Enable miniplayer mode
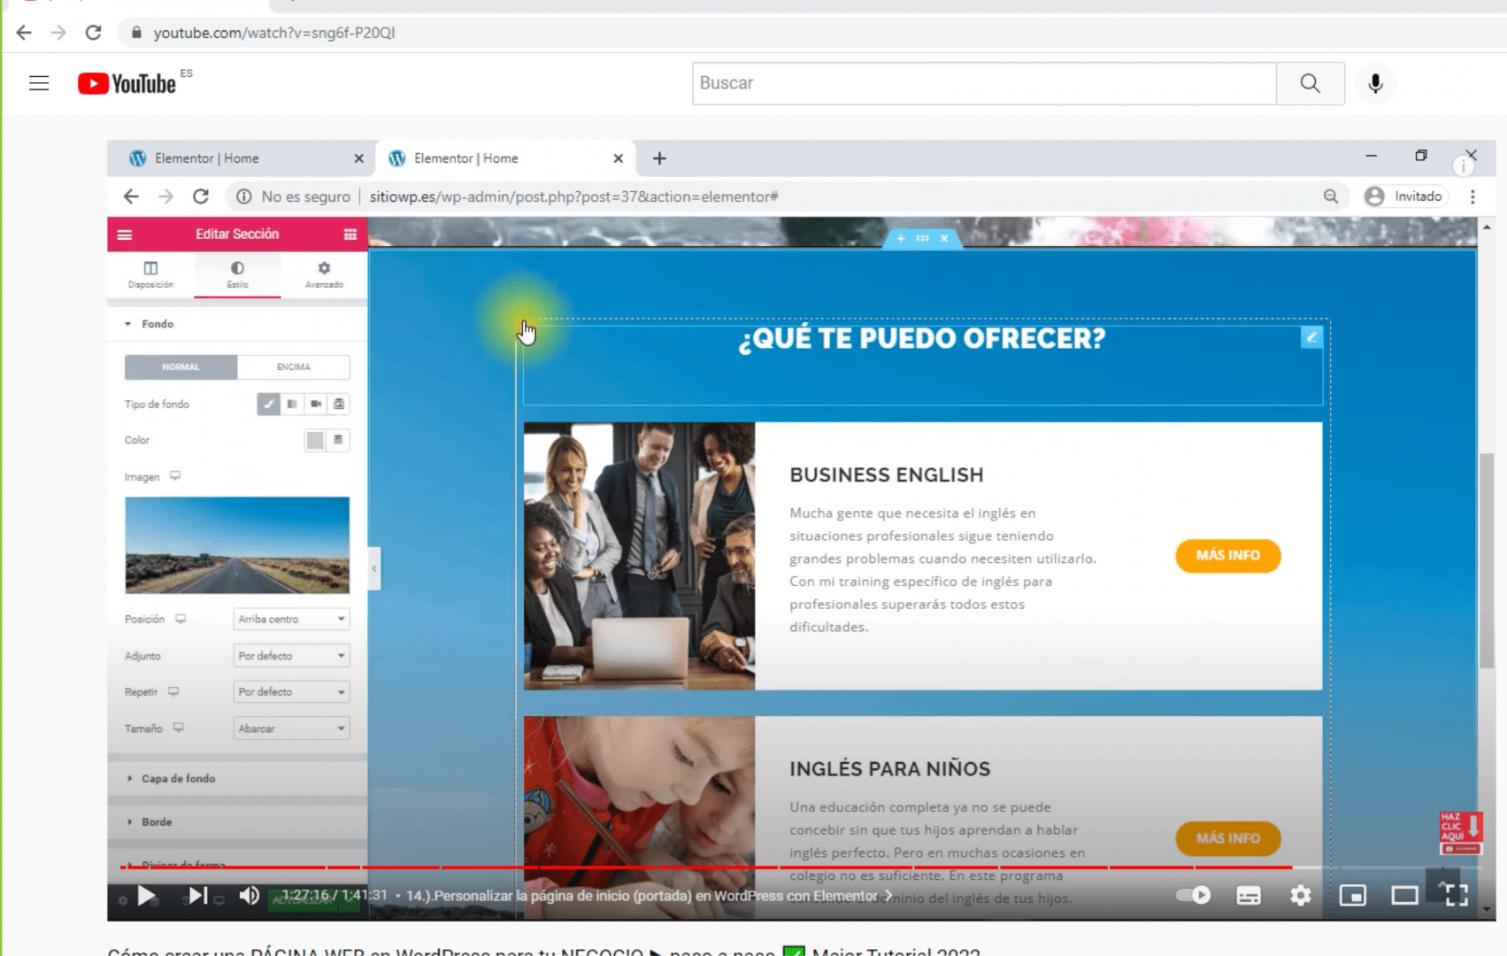The height and width of the screenshot is (956, 1507). point(1353,896)
